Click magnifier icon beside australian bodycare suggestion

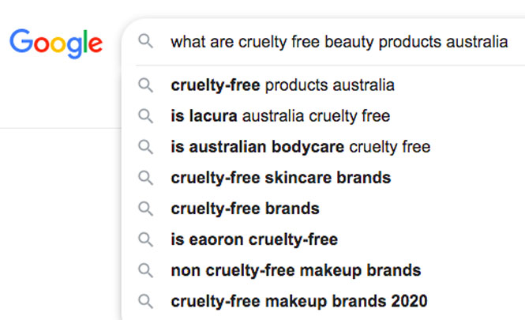click(145, 147)
